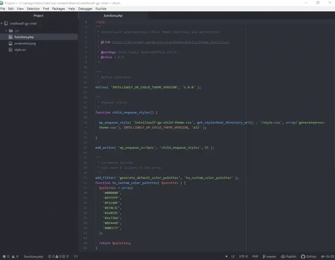
Task: Click the '#8E44AD' color value
Action: (x=111, y=223)
